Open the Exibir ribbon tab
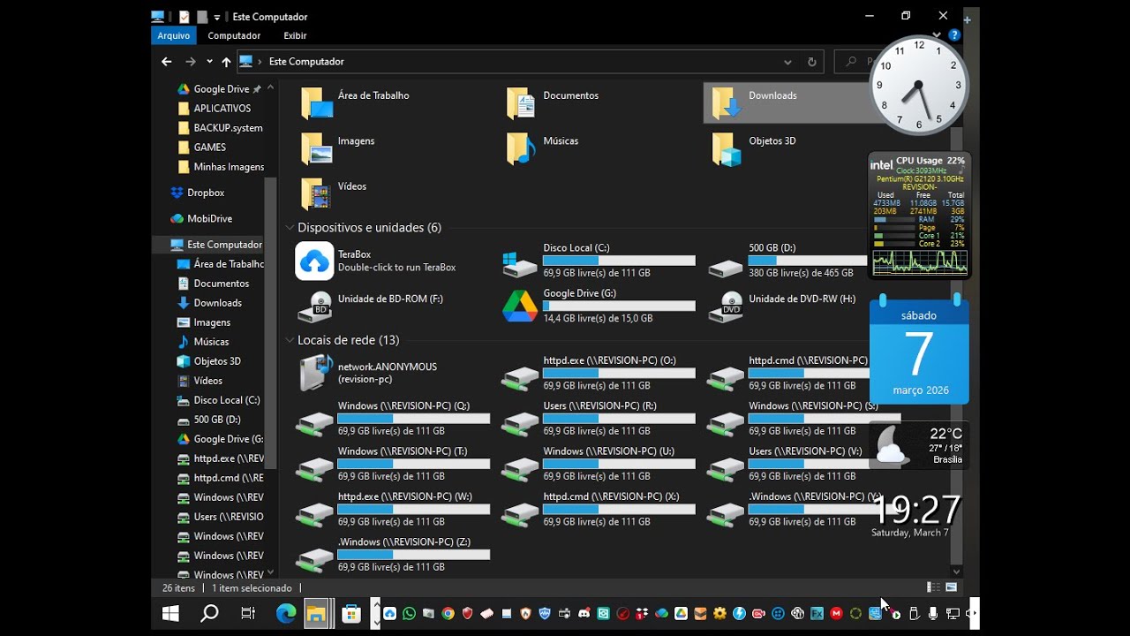The width and height of the screenshot is (1130, 636). pos(295,35)
